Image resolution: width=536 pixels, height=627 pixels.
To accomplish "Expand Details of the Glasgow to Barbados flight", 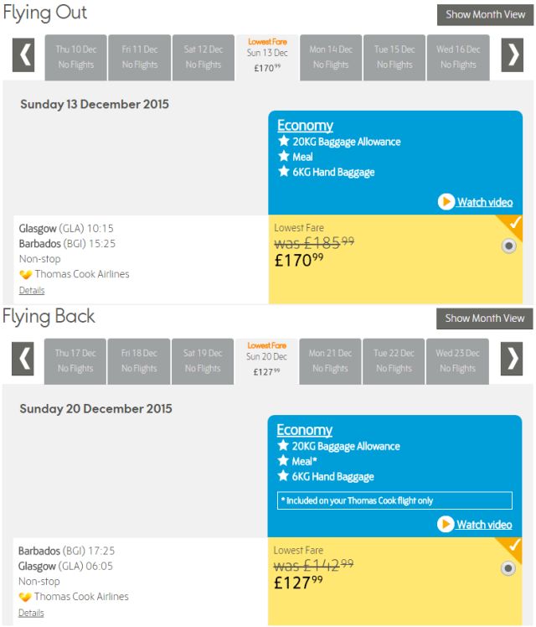I will 32,290.
